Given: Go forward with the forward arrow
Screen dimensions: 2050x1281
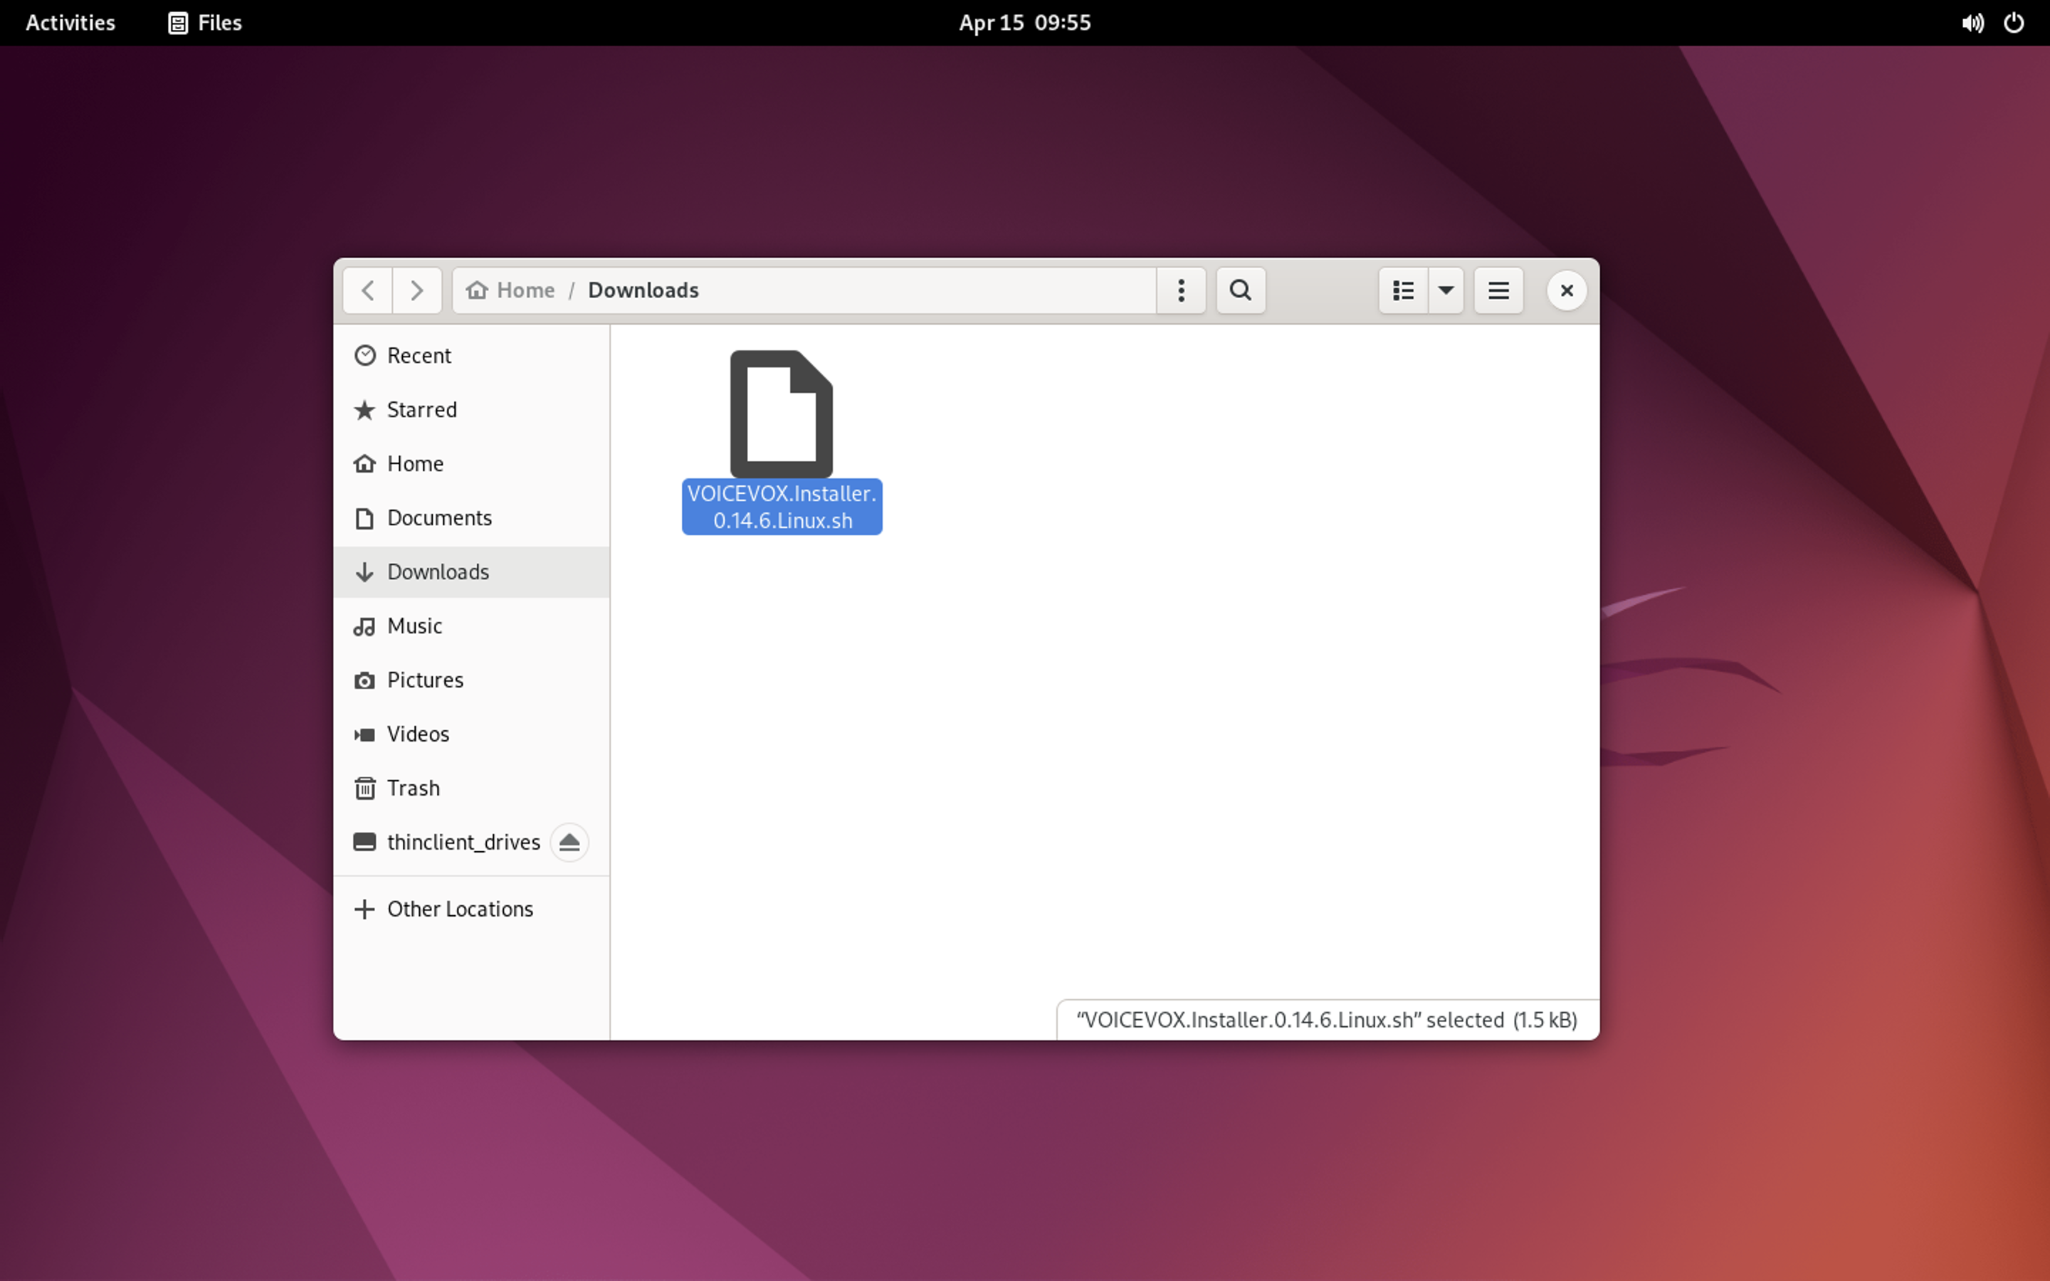Looking at the screenshot, I should pyautogui.click(x=417, y=290).
